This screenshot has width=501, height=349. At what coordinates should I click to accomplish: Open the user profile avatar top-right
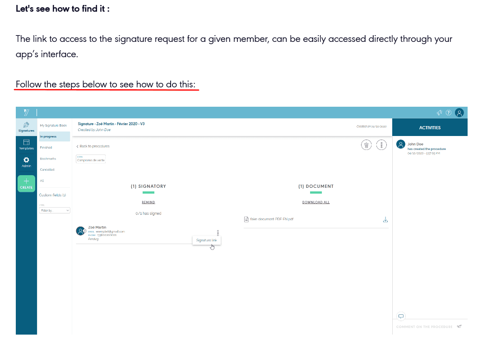point(459,113)
